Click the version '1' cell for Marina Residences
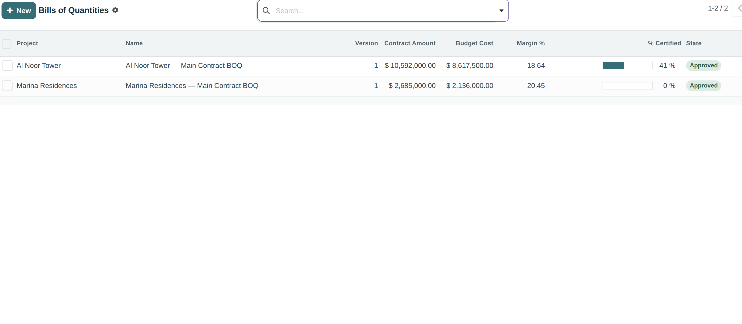 [x=376, y=86]
